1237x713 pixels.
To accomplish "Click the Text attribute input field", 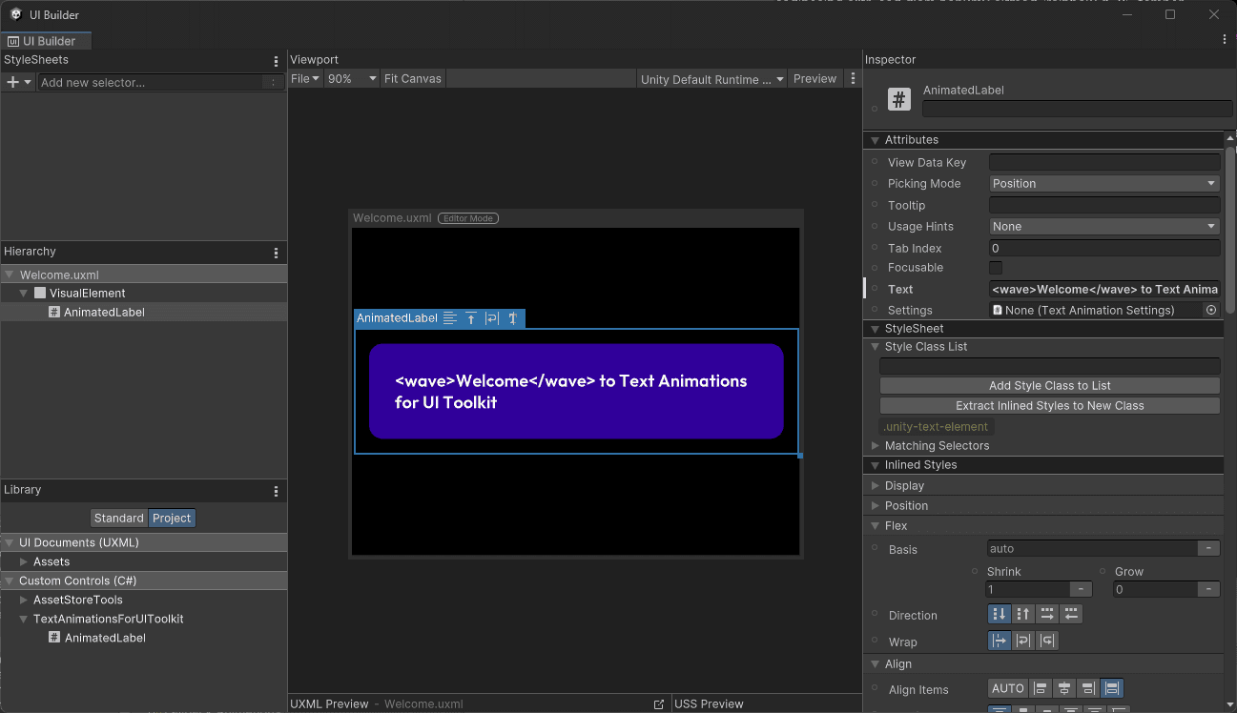I will [x=1103, y=289].
